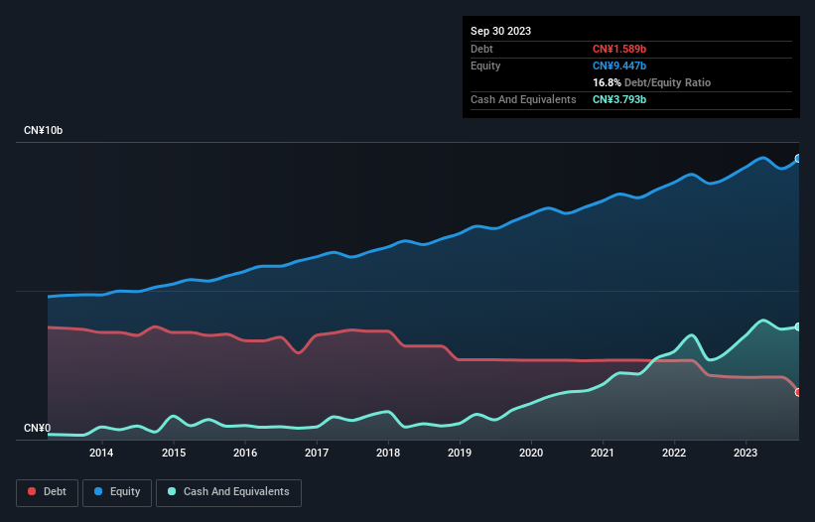
Task: Click the 2018 x-axis label
Action: [388, 453]
